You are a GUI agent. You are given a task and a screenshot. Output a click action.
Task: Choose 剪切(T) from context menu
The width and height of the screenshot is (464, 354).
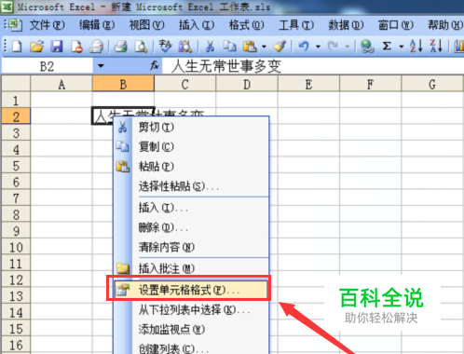pyautogui.click(x=191, y=128)
